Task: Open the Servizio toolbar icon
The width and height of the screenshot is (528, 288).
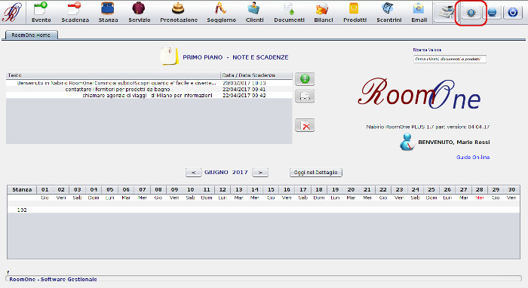Action: pos(139,13)
